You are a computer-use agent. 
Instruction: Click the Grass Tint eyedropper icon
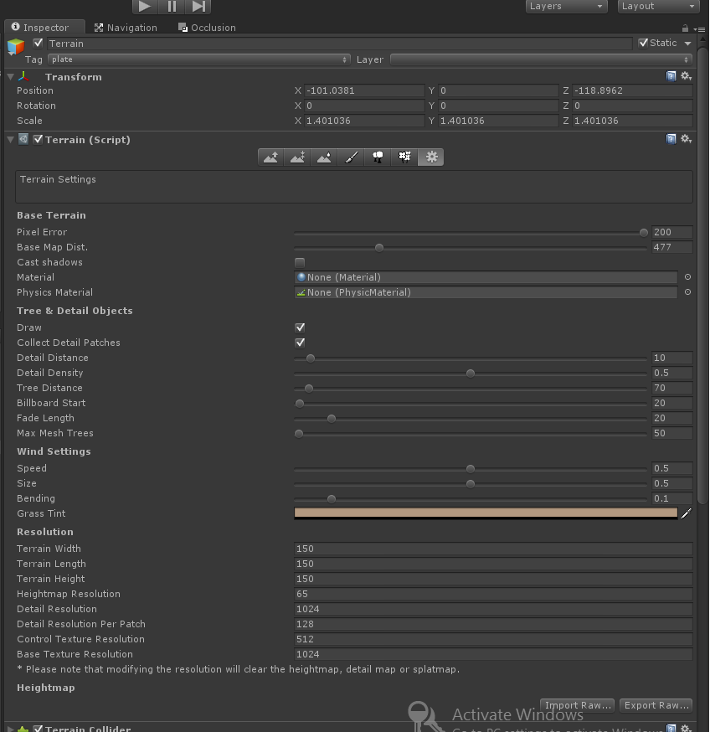pos(687,513)
